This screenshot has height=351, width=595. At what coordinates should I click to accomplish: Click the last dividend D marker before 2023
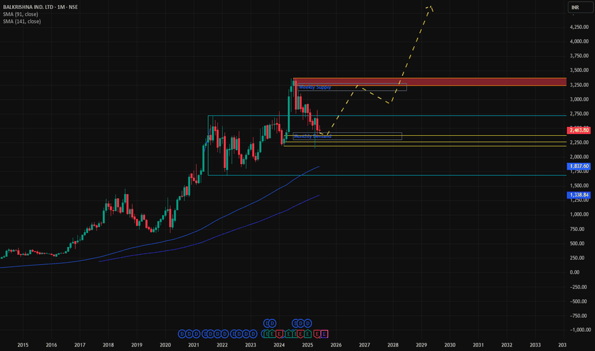point(253,334)
